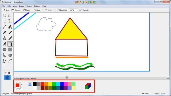This screenshot has height=96, width=171.
Task: Pick the black palette swatch
Action: tap(35, 84)
